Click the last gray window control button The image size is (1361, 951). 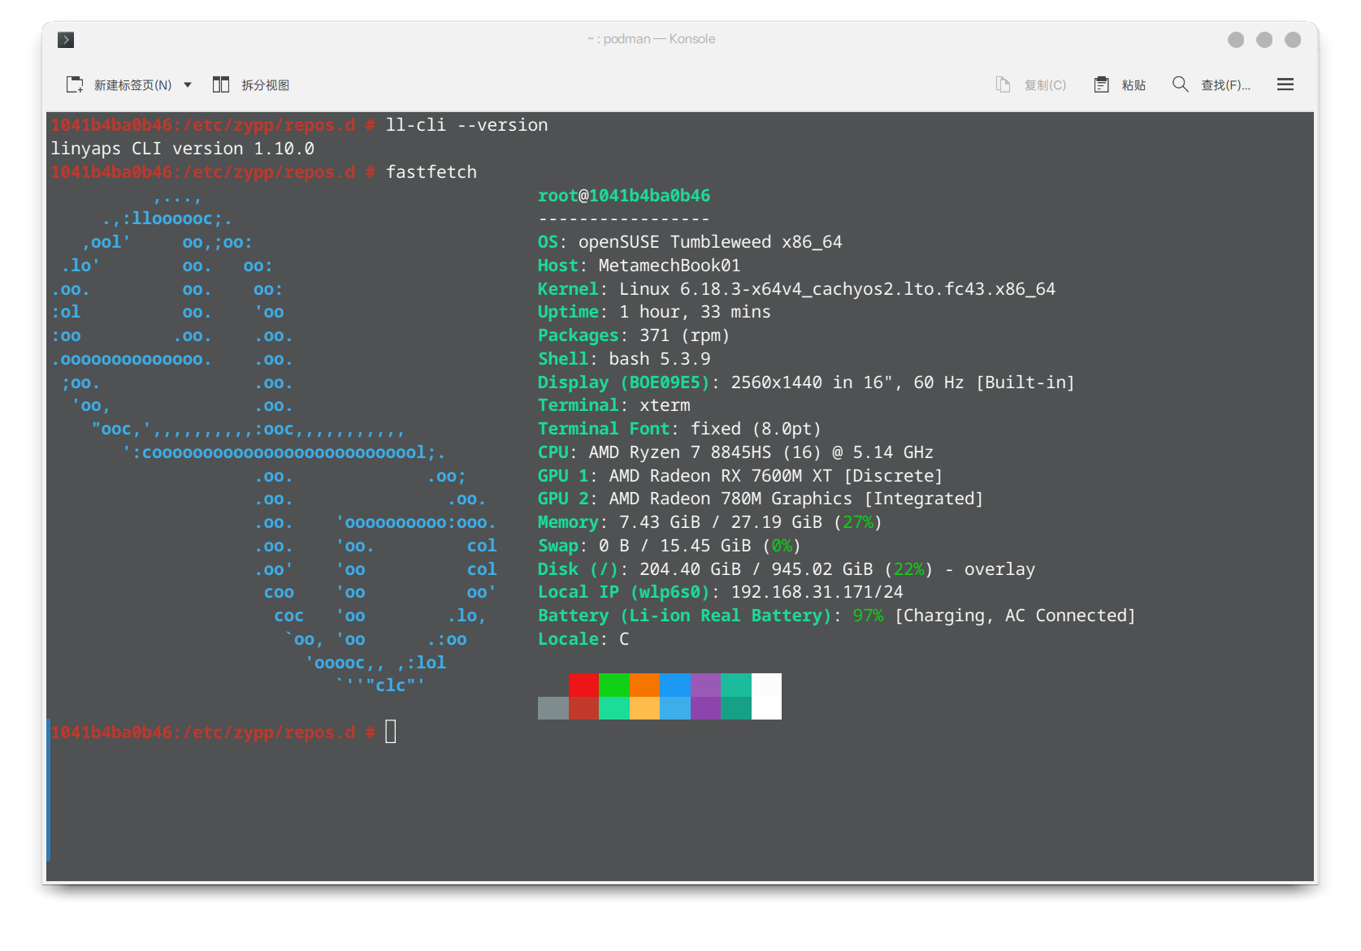coord(1293,40)
